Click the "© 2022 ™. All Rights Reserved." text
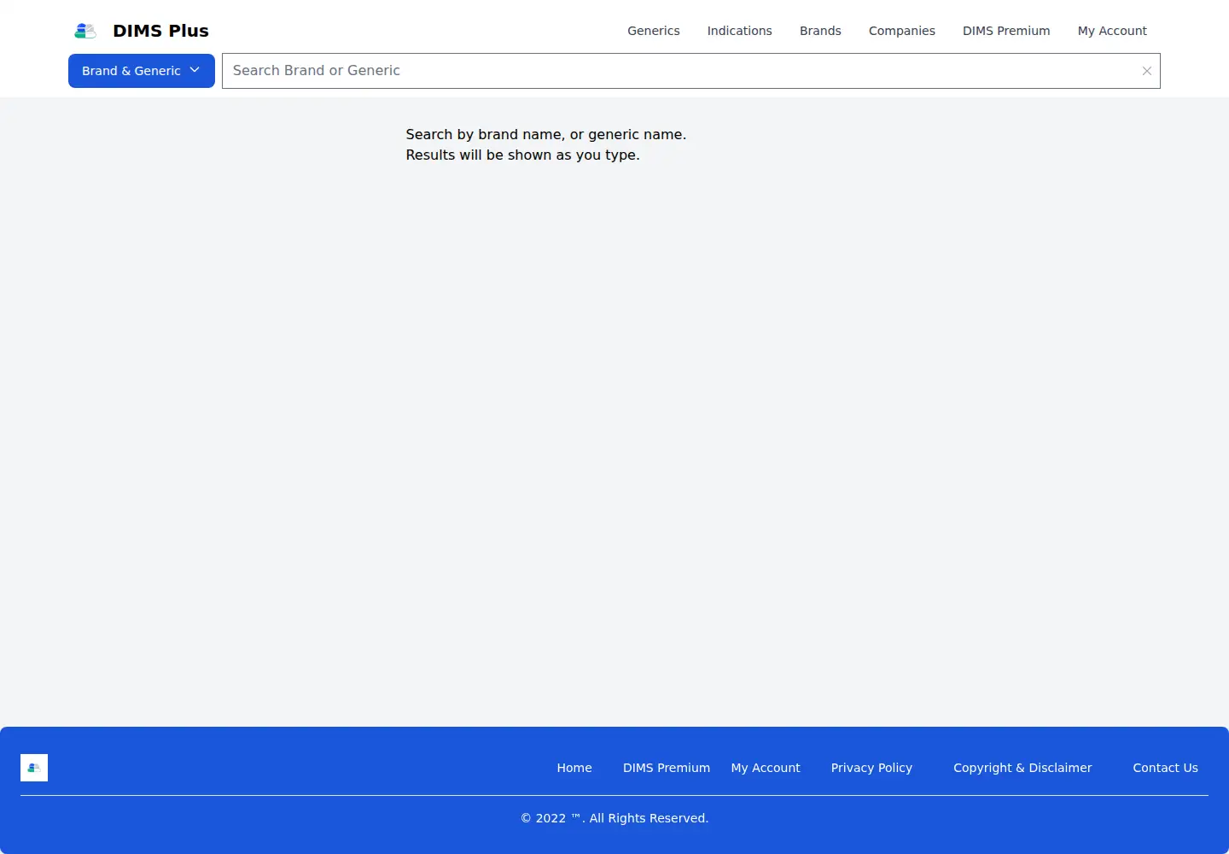This screenshot has height=854, width=1229. [614, 818]
